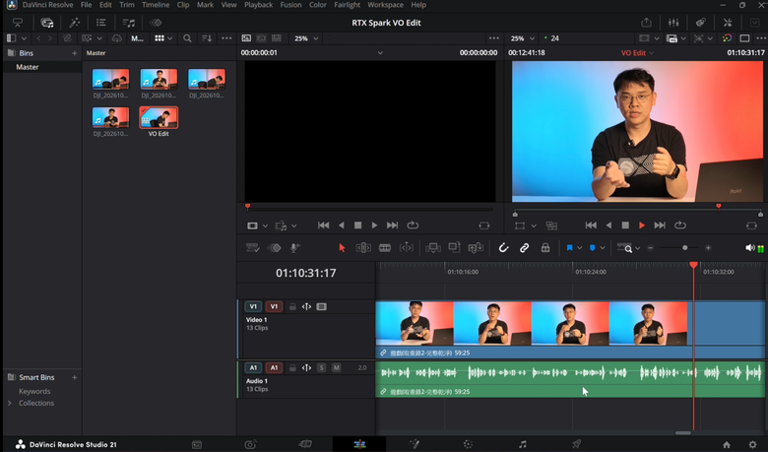Play the timeline viewer red play button
The image size is (768, 452).
(x=642, y=226)
